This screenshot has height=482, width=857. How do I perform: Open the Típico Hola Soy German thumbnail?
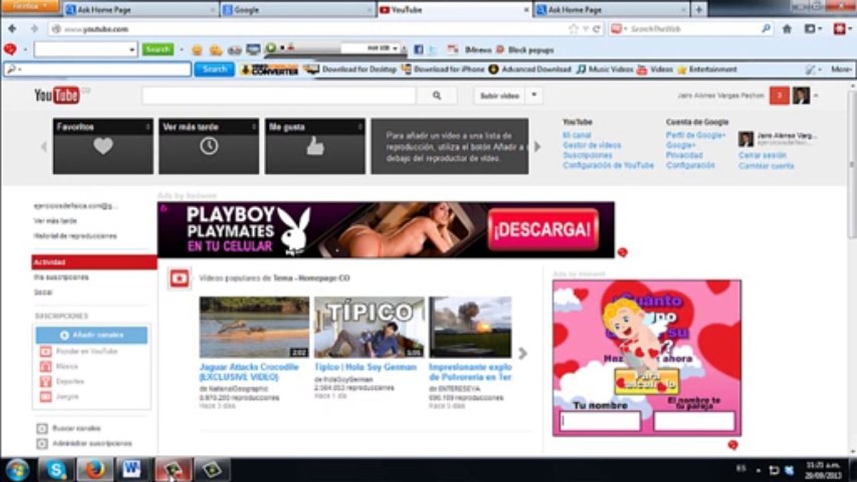point(369,327)
